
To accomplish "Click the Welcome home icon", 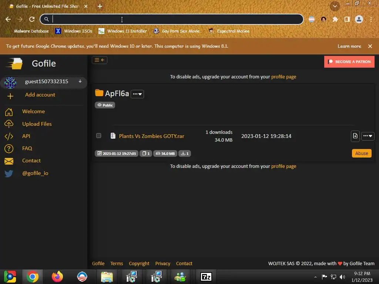I will pos(9,112).
